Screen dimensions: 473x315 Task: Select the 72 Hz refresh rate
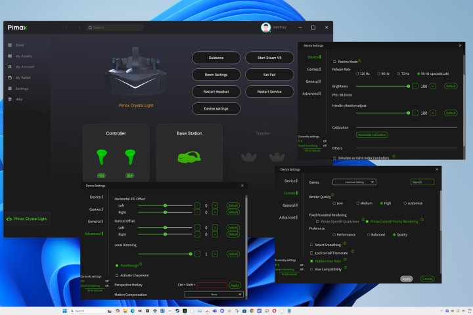click(x=399, y=74)
